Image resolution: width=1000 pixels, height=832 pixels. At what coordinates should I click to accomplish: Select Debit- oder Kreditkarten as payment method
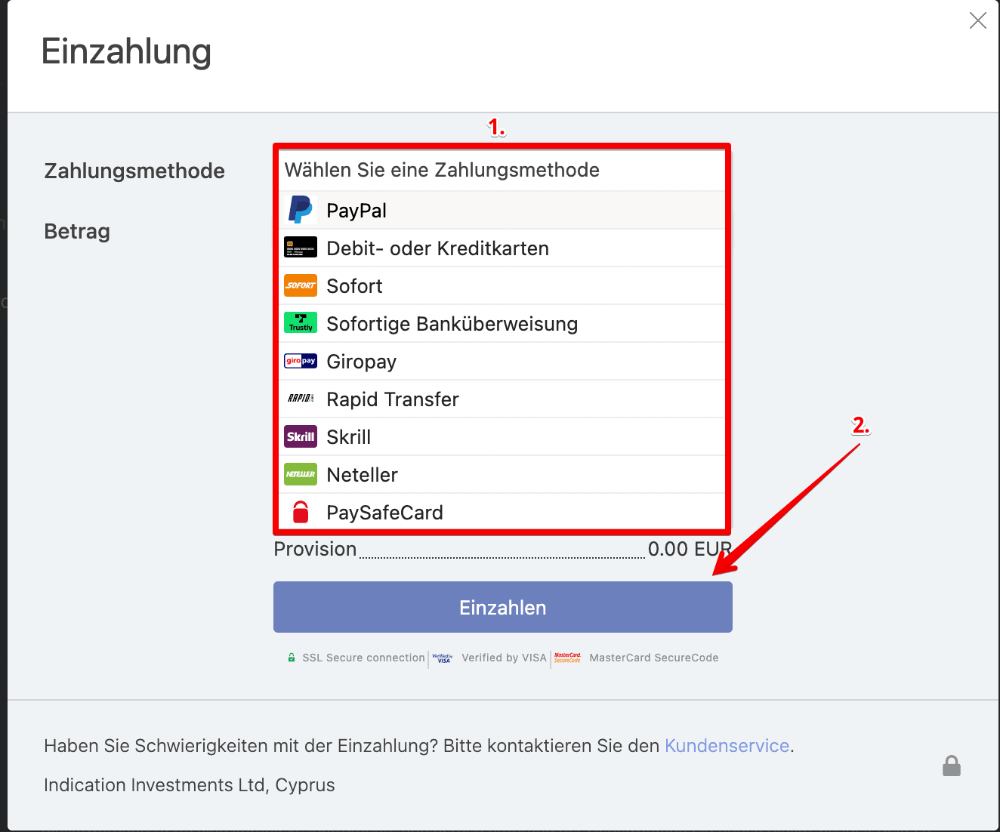[437, 248]
